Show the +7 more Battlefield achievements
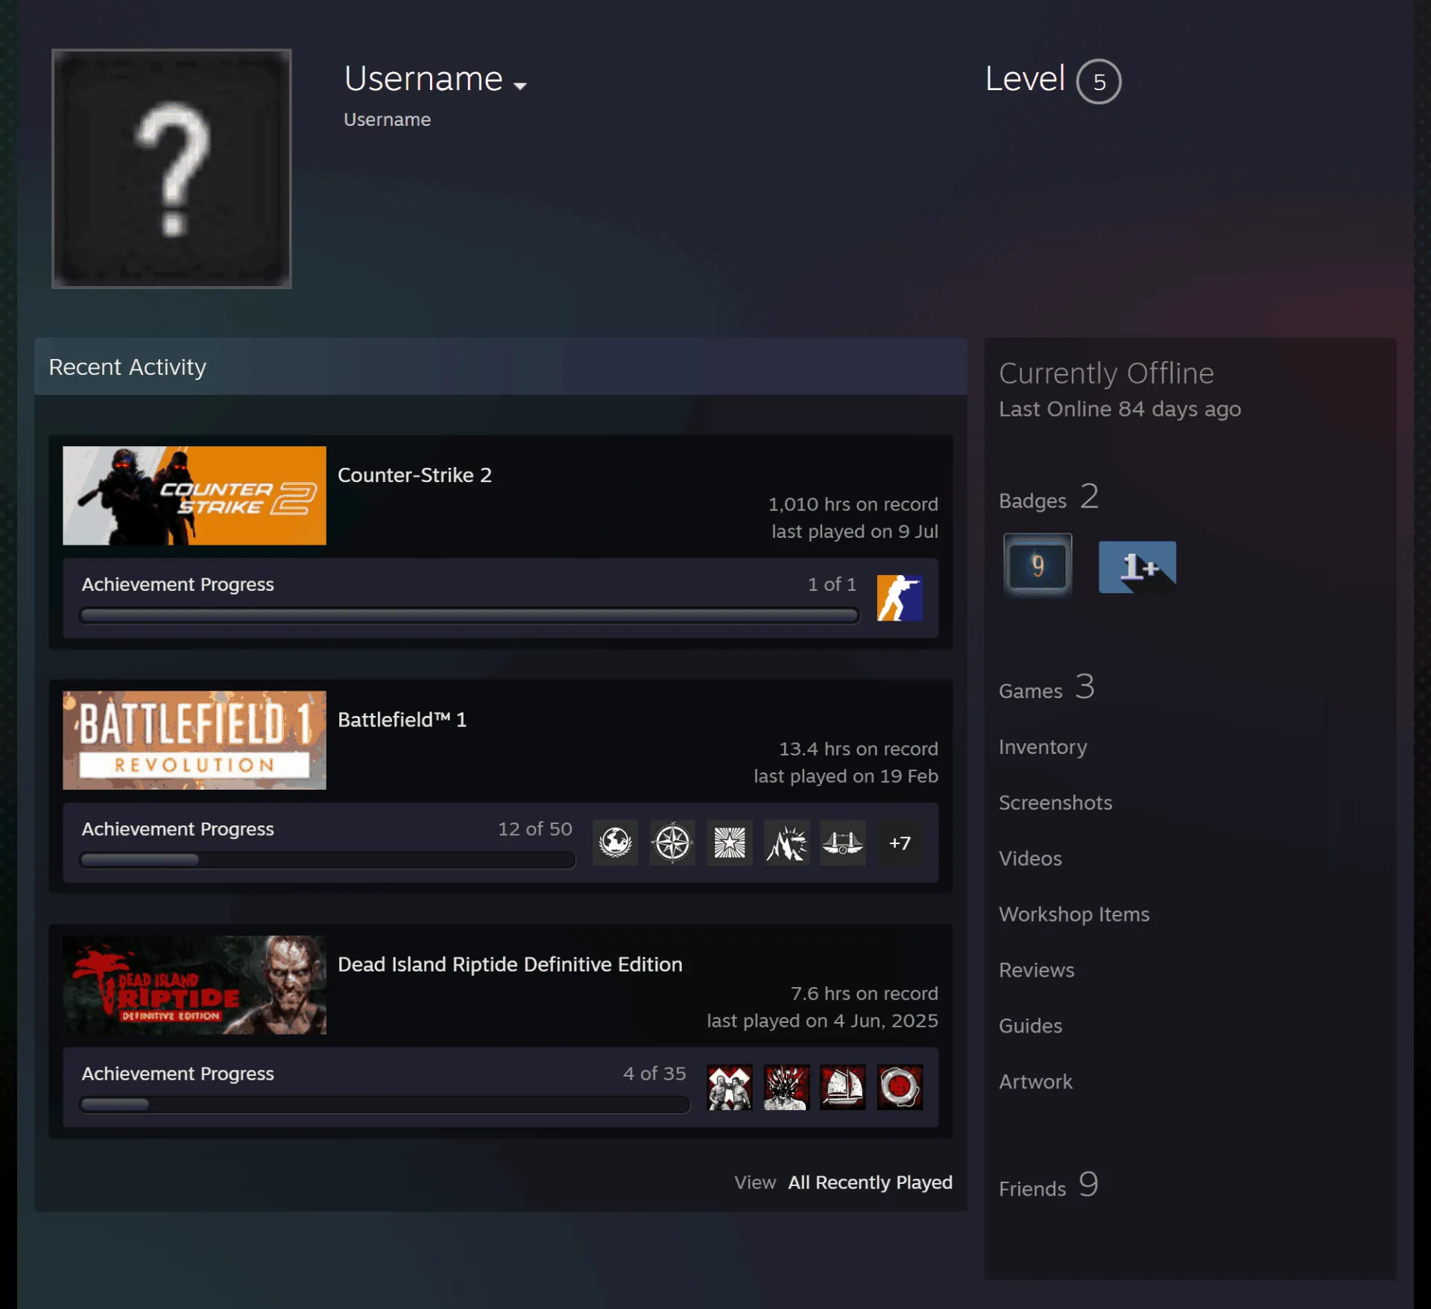 click(900, 843)
